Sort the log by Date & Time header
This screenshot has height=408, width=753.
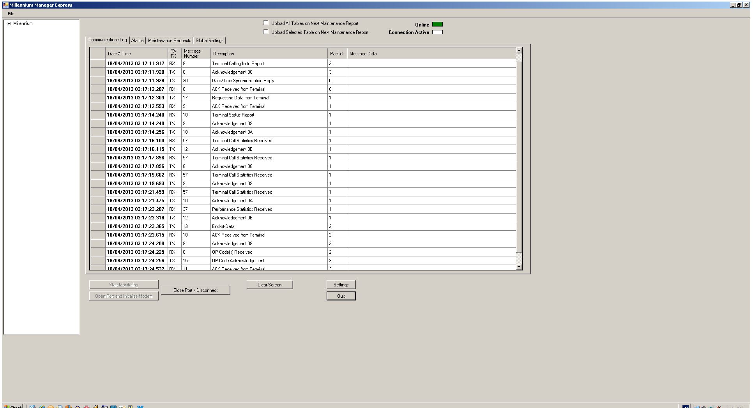click(136, 54)
